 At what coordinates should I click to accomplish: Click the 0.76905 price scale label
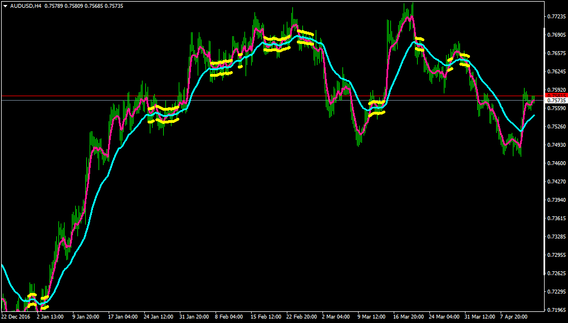coord(556,35)
